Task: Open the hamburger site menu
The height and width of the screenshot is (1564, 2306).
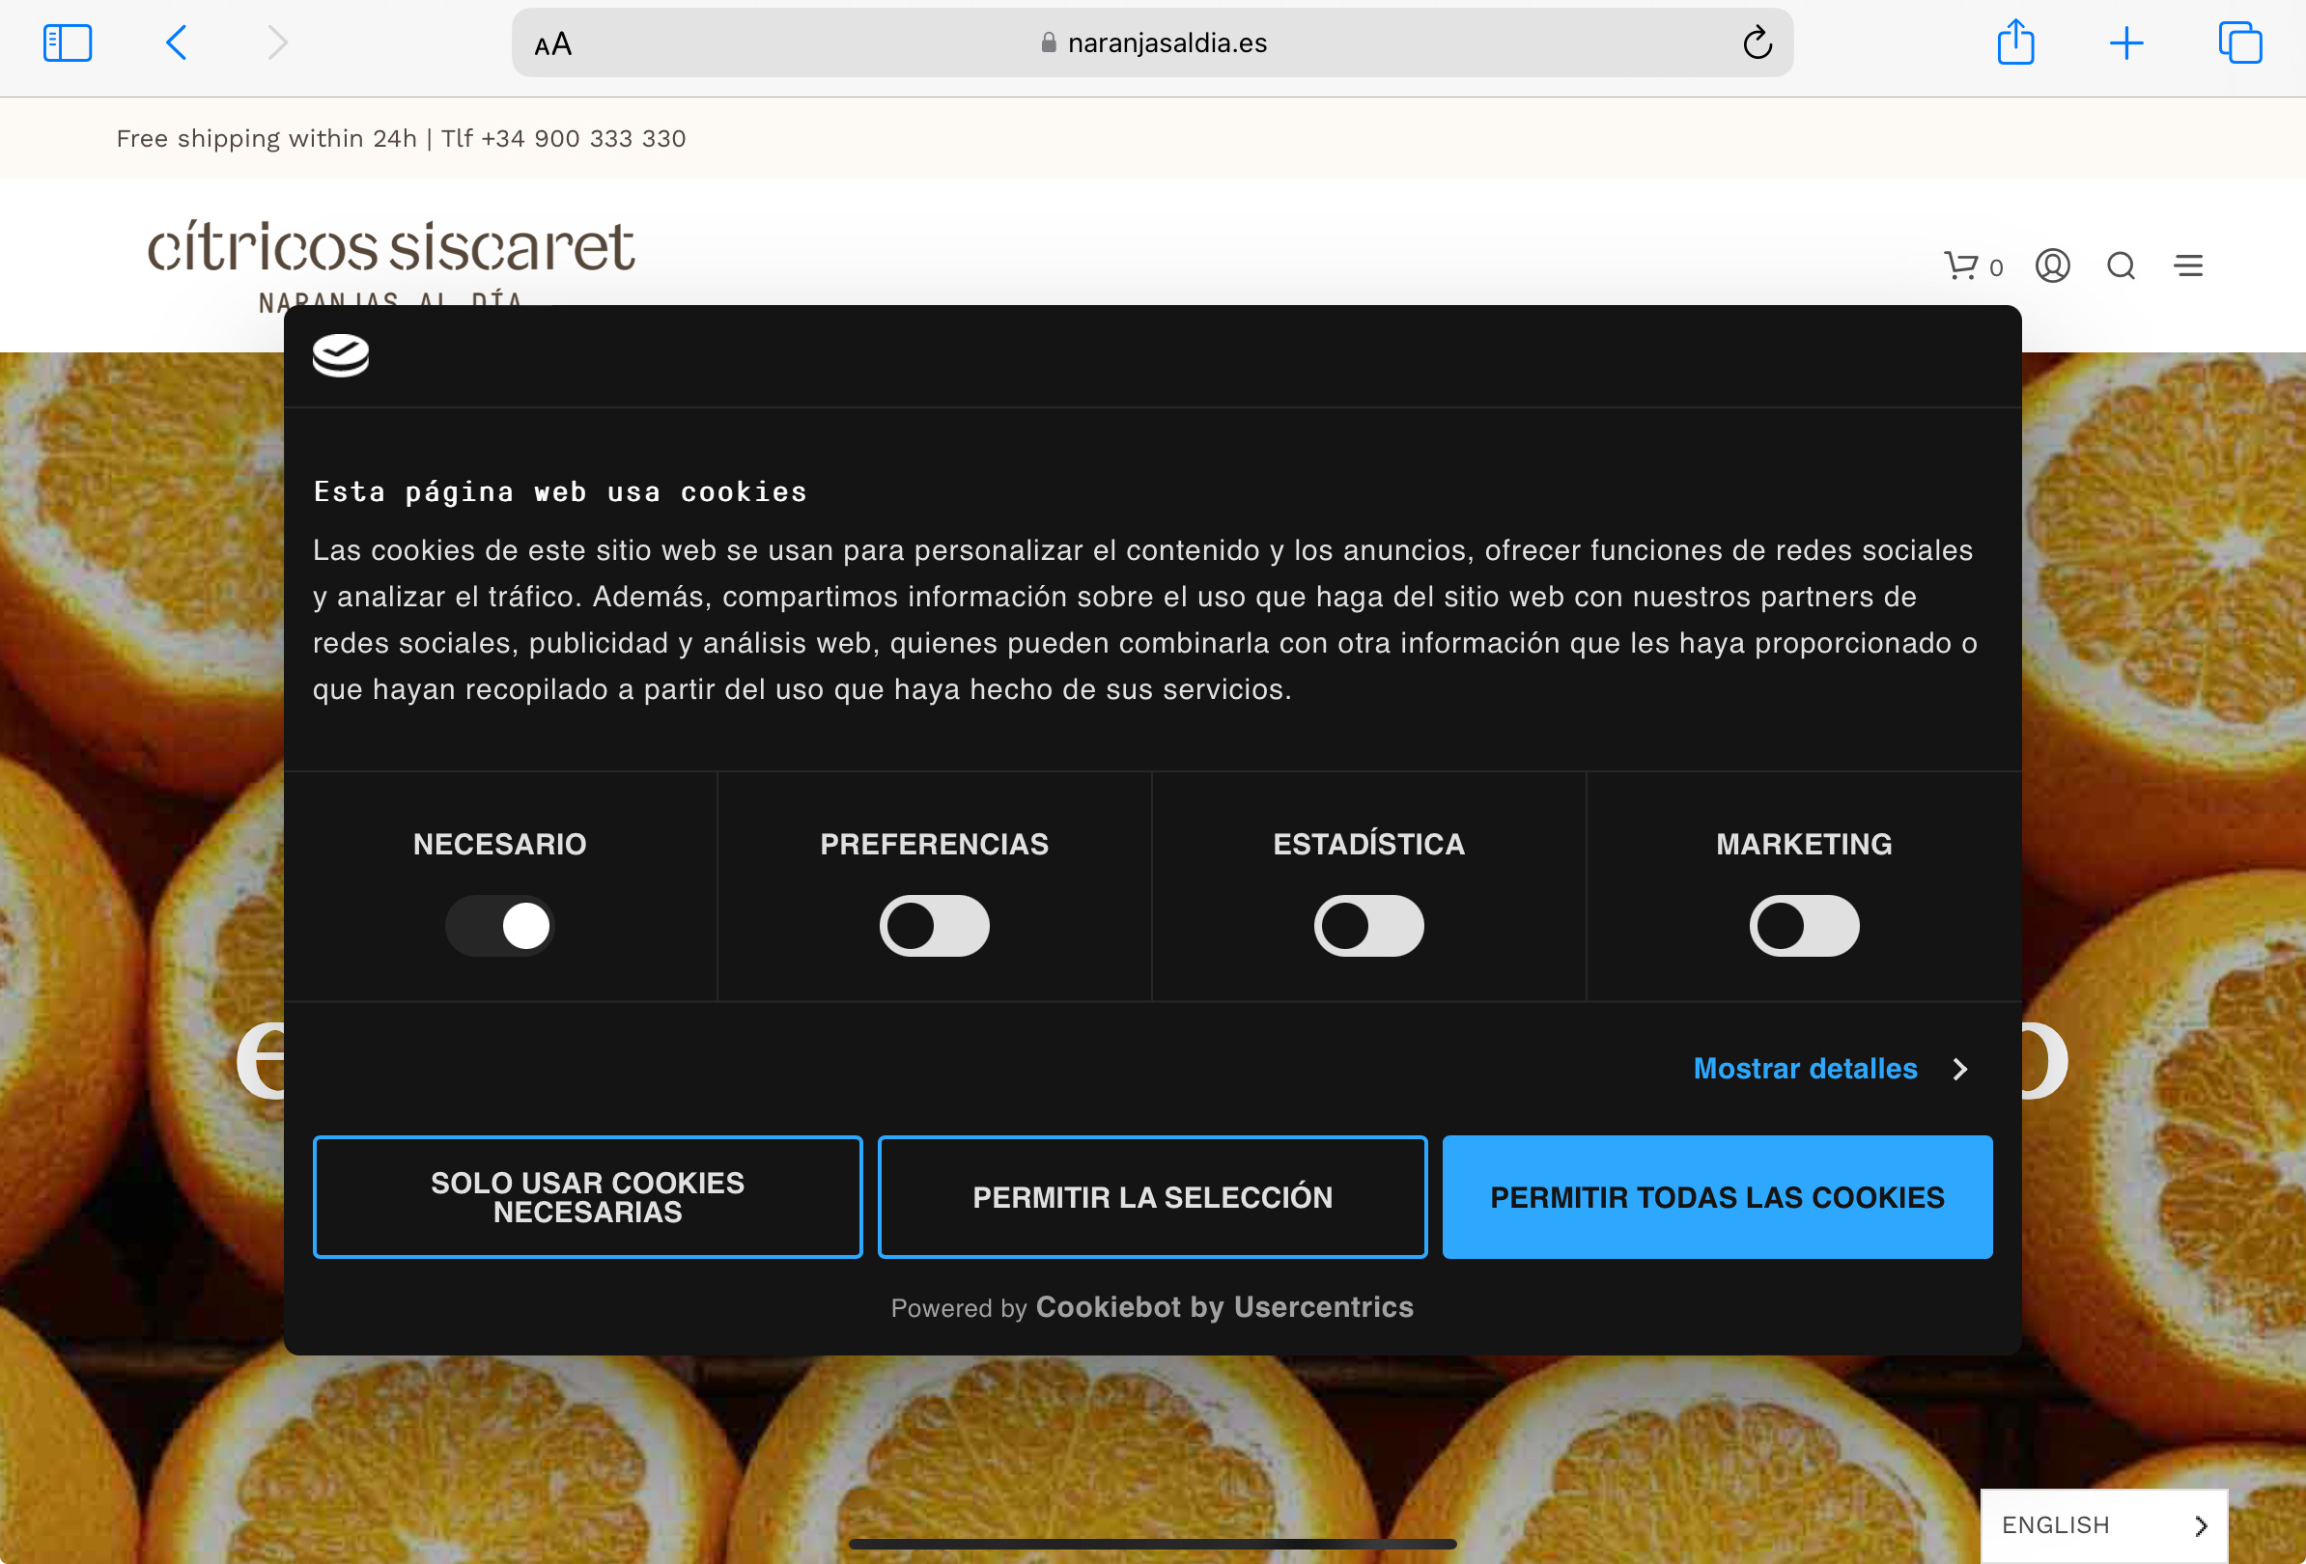Action: 2188,265
